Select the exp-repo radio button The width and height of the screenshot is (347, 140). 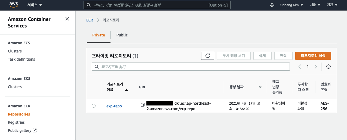[94, 106]
